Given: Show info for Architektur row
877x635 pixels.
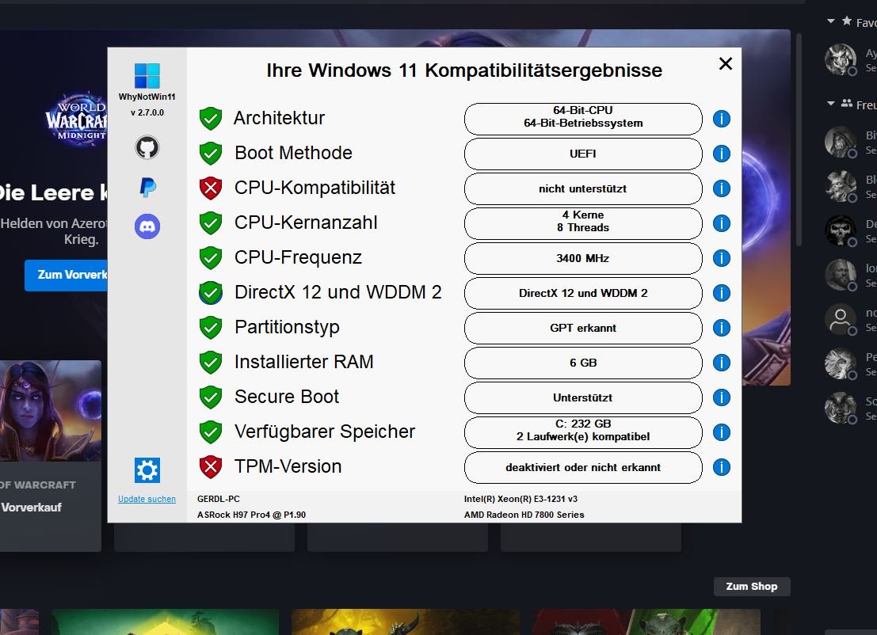Looking at the screenshot, I should click(x=722, y=119).
